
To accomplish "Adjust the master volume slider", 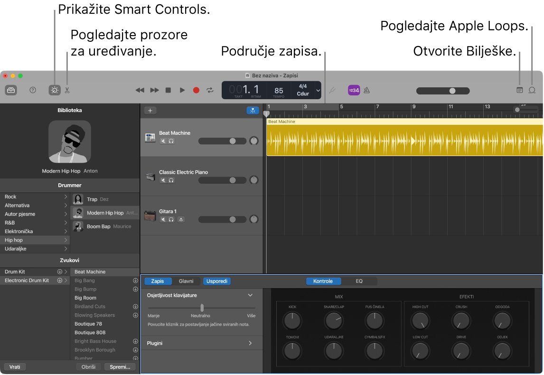I will point(451,90).
